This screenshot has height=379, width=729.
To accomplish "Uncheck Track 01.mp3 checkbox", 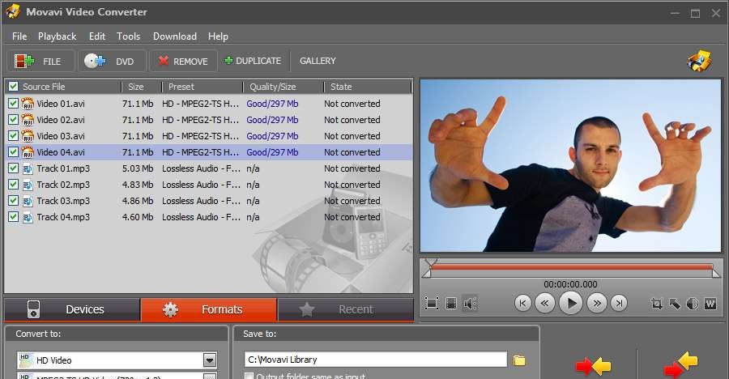I will pos(13,168).
